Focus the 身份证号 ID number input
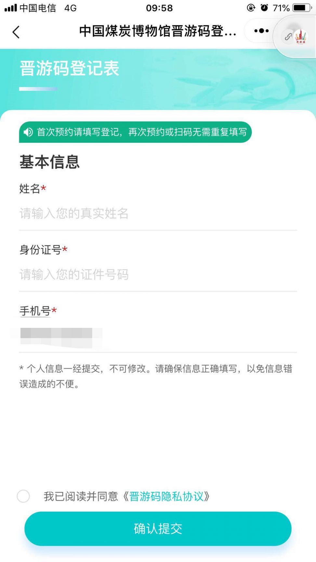 158,274
